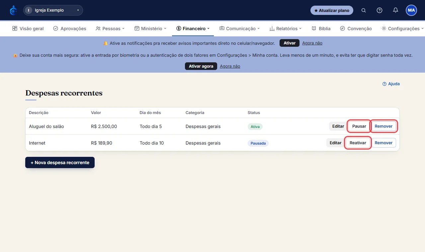The width and height of the screenshot is (425, 252).
Task: Click the Todo dia 5 cell
Action: [151, 126]
